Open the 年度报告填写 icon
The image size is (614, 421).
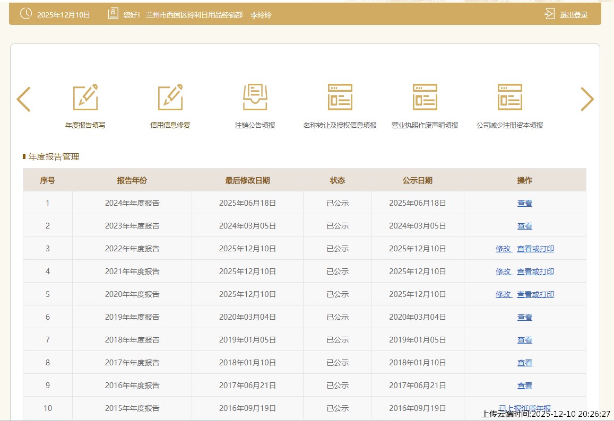pyautogui.click(x=85, y=97)
